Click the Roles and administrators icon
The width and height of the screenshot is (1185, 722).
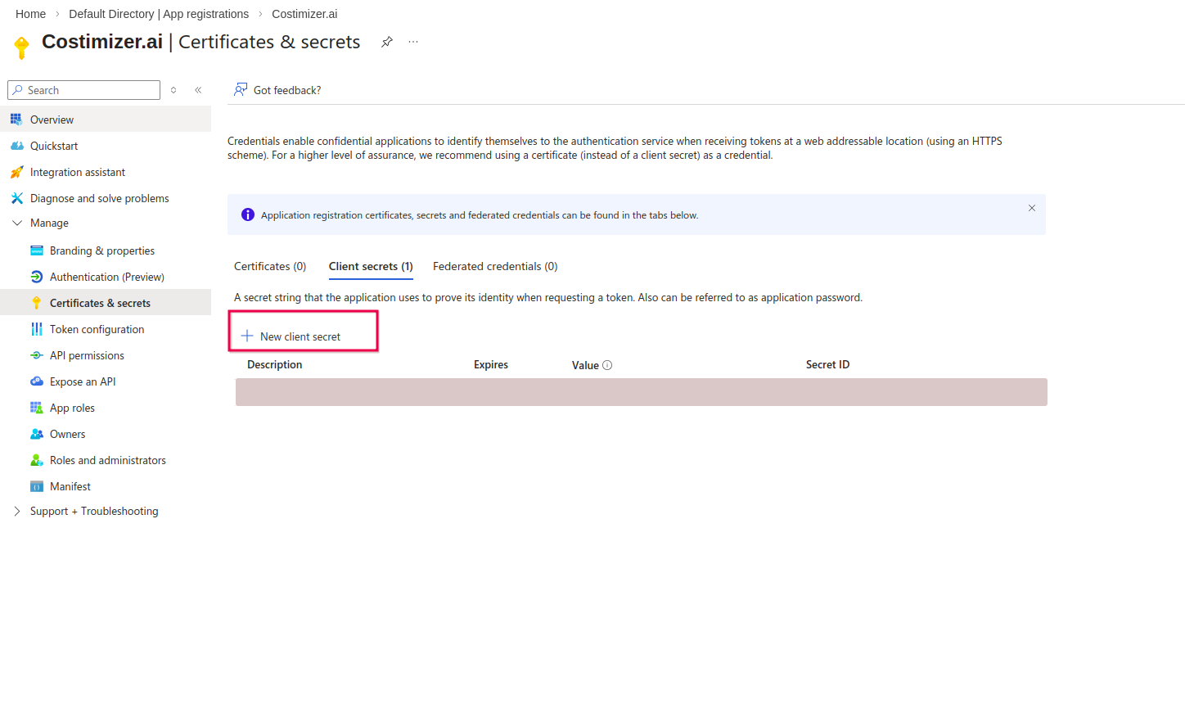point(37,460)
